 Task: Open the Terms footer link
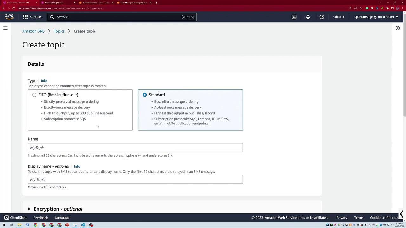coord(359,218)
